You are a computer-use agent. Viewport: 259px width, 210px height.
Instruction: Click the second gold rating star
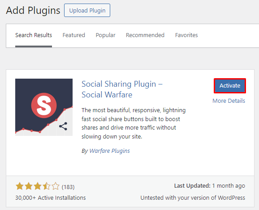[x=29, y=186]
